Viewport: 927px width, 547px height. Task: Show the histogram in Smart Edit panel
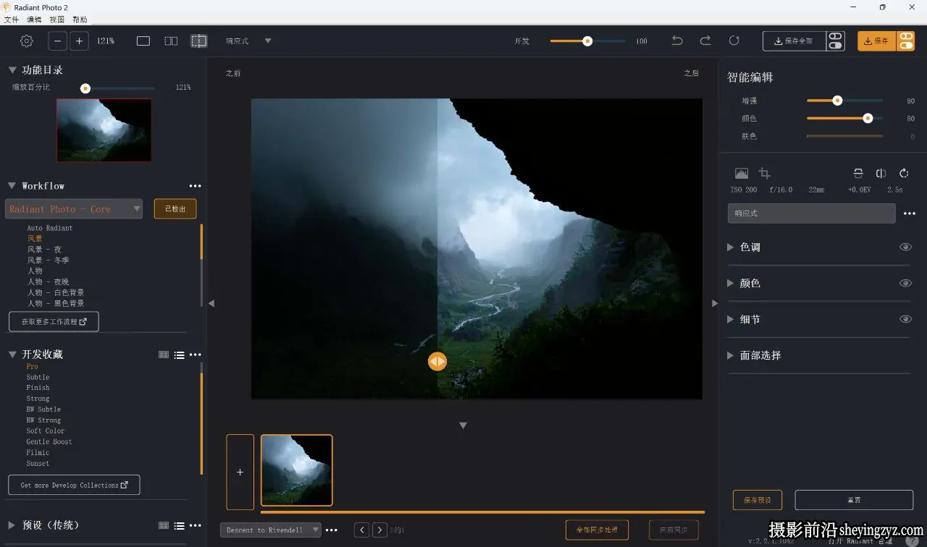click(x=742, y=174)
